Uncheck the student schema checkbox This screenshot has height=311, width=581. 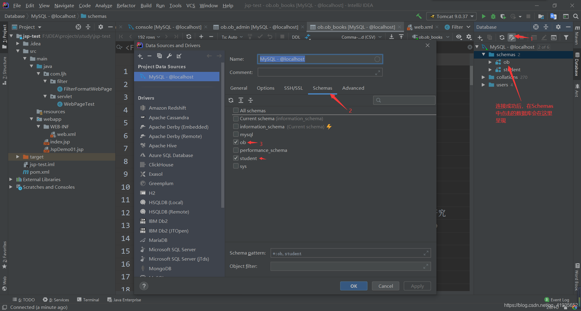click(236, 158)
